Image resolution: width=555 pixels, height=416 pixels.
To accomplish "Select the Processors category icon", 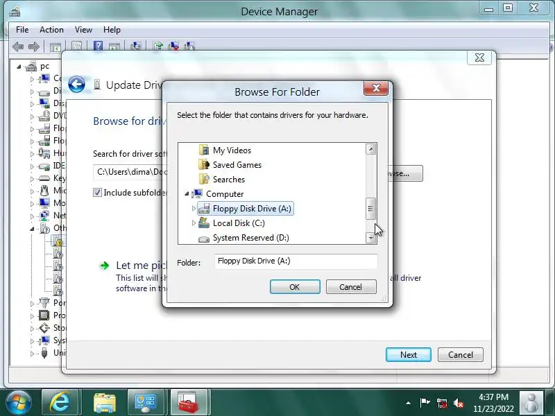I will tap(44, 315).
